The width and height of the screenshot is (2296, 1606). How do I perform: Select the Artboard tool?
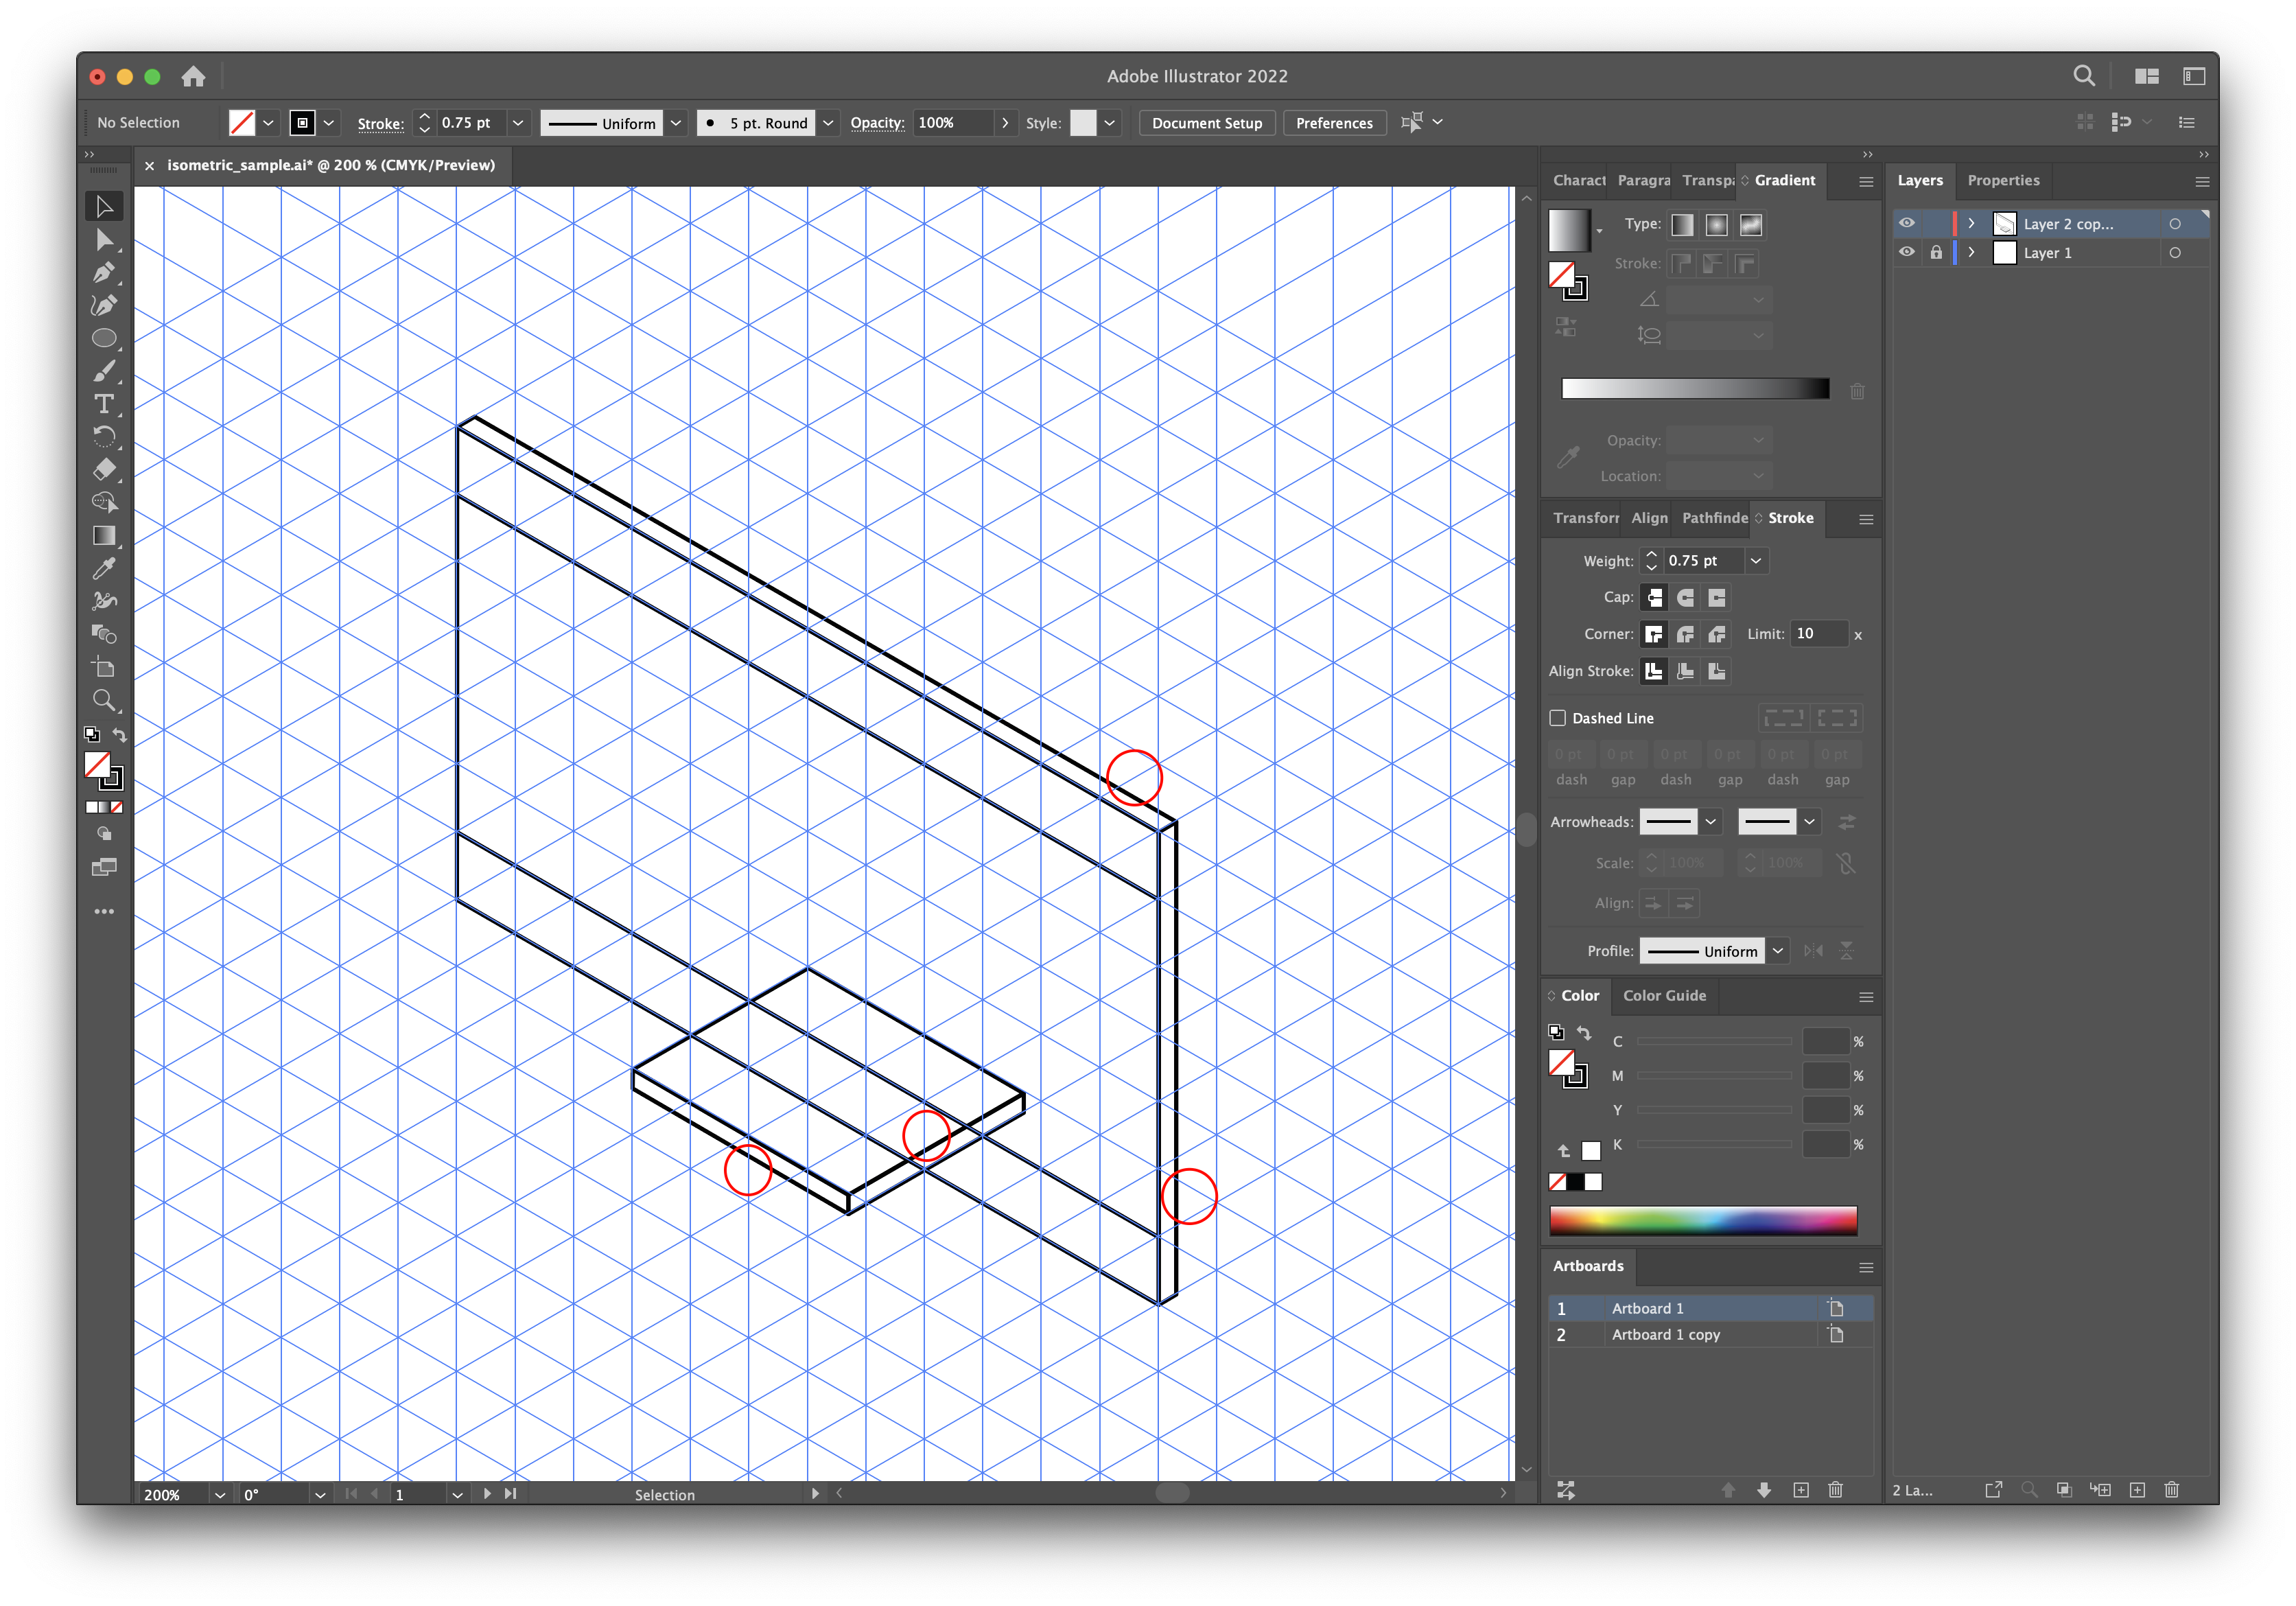tap(104, 667)
